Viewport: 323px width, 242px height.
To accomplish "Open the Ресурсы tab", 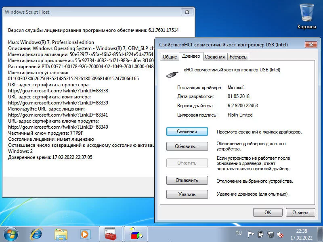I will point(238,57).
